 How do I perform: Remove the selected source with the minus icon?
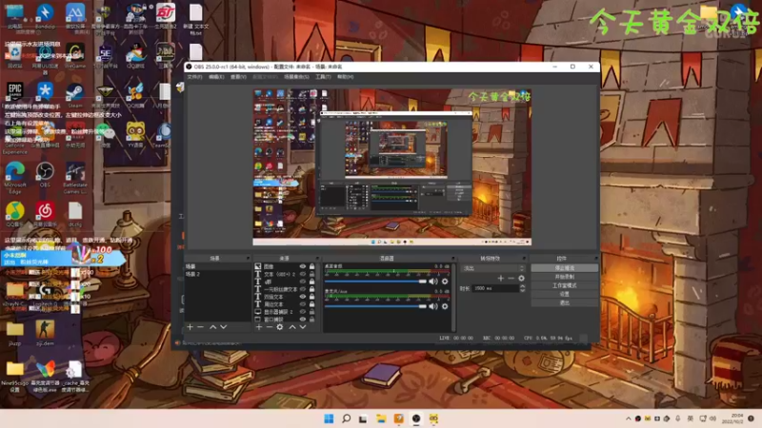click(x=270, y=327)
